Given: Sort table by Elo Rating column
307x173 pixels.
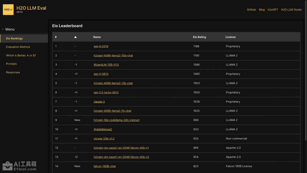Looking at the screenshot, I should click(x=199, y=37).
